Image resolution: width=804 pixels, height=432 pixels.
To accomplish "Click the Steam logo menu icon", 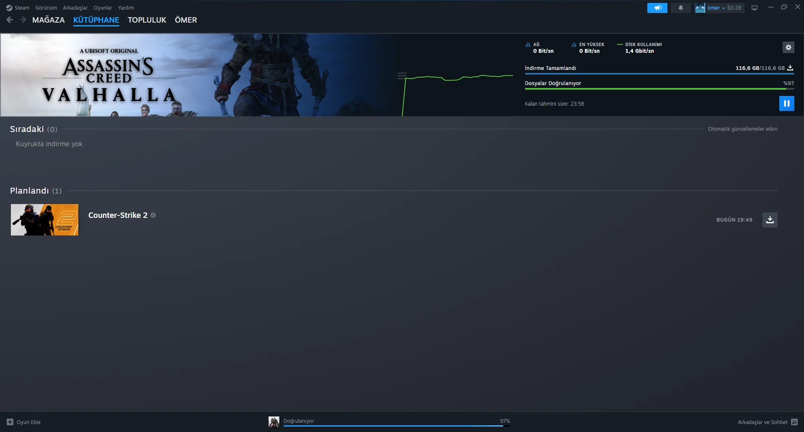I will [9, 8].
